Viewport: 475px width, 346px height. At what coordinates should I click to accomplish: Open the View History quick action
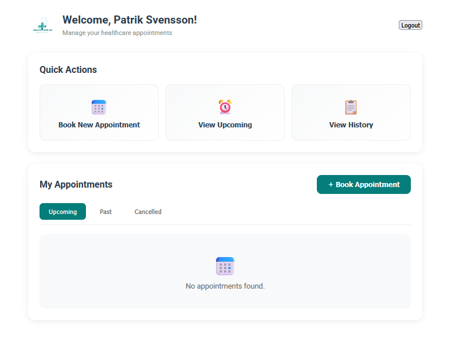pyautogui.click(x=351, y=112)
